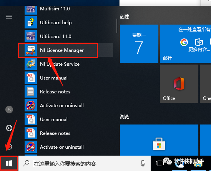Click the search magnifier icon
The height and width of the screenshot is (171, 211).
[26, 163]
